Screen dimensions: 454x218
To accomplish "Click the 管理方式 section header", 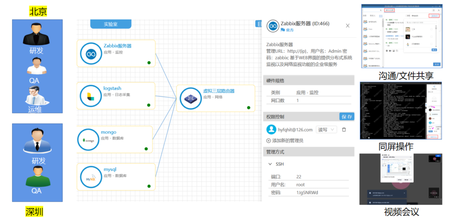I will point(309,152).
